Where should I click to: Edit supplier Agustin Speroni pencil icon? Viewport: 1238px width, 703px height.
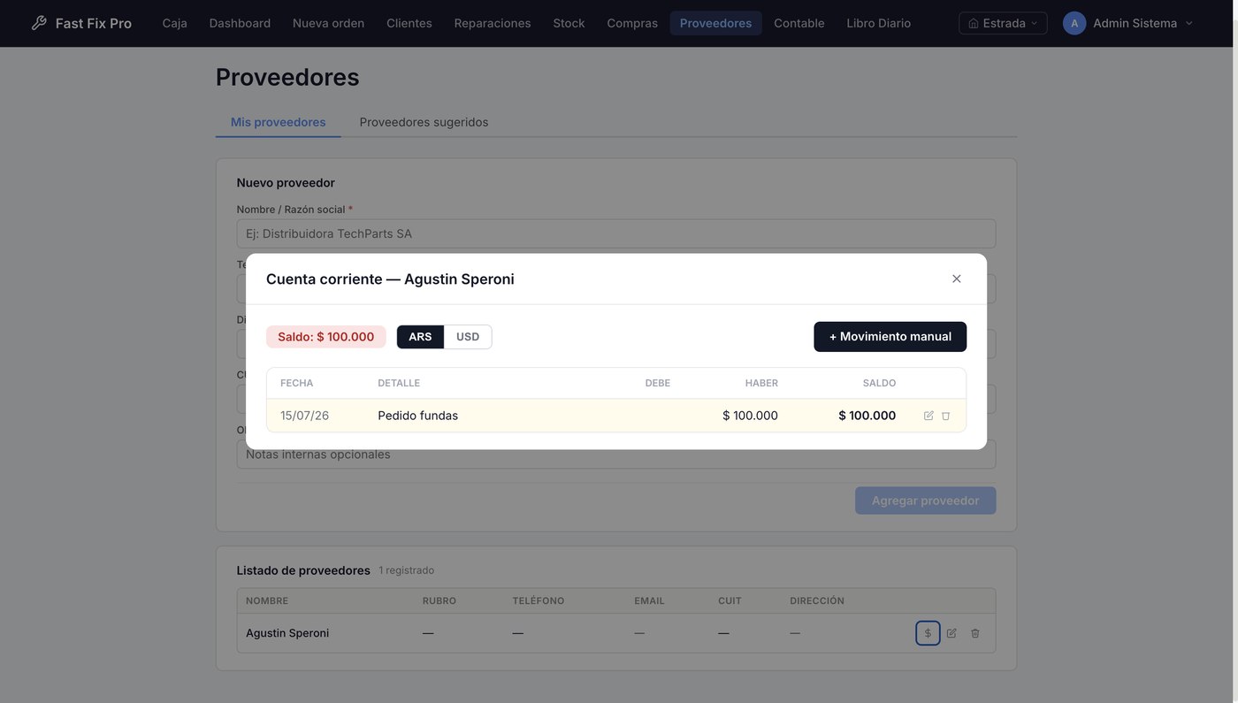click(951, 633)
